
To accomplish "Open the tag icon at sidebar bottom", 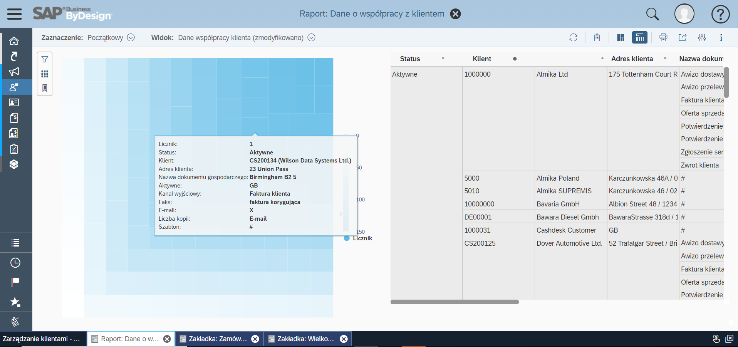I will coord(15,322).
